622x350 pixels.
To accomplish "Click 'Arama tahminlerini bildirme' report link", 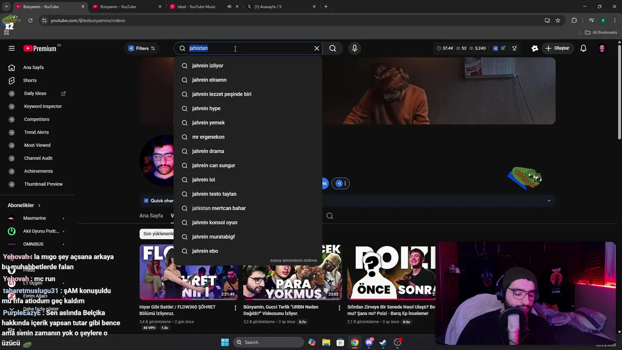I will click(x=294, y=261).
